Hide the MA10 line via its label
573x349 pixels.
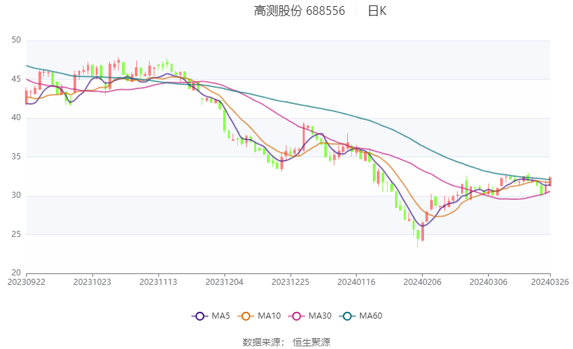(270, 316)
